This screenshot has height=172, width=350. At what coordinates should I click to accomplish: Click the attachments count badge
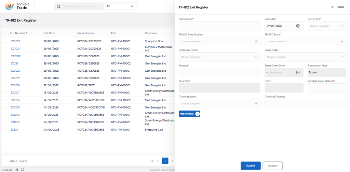[x=197, y=114]
